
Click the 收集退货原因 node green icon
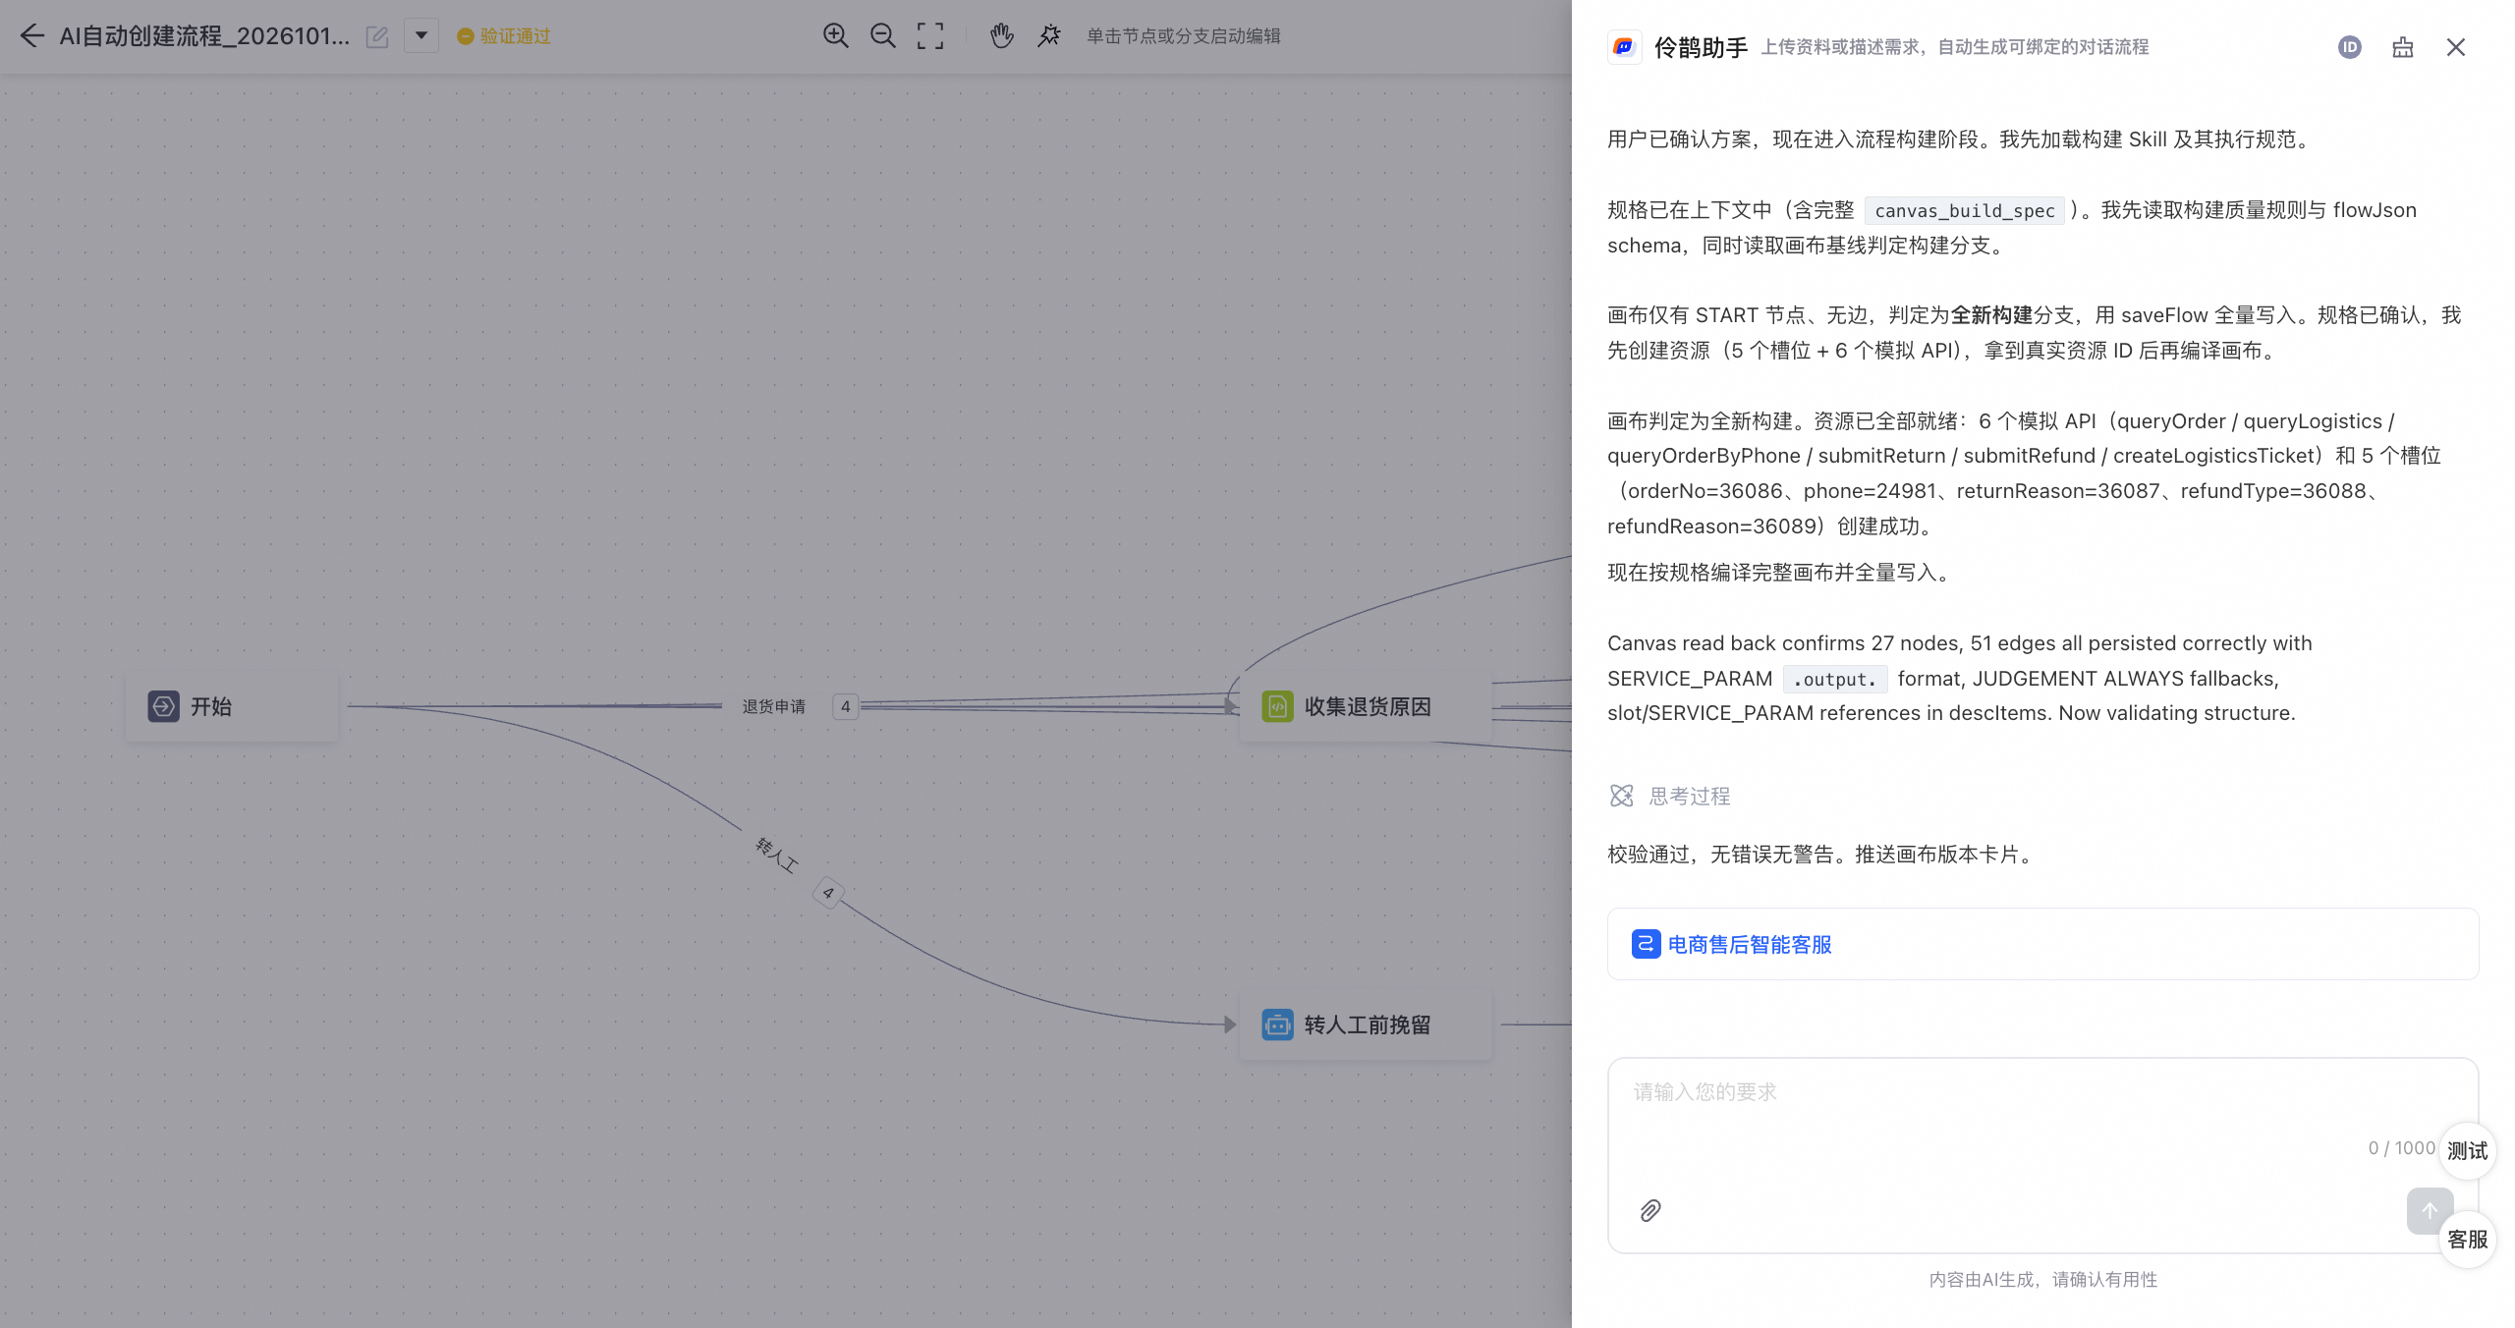pyautogui.click(x=1277, y=706)
